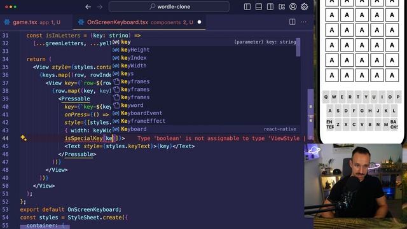Tap the Q key on simulator keyboard

click(326, 97)
